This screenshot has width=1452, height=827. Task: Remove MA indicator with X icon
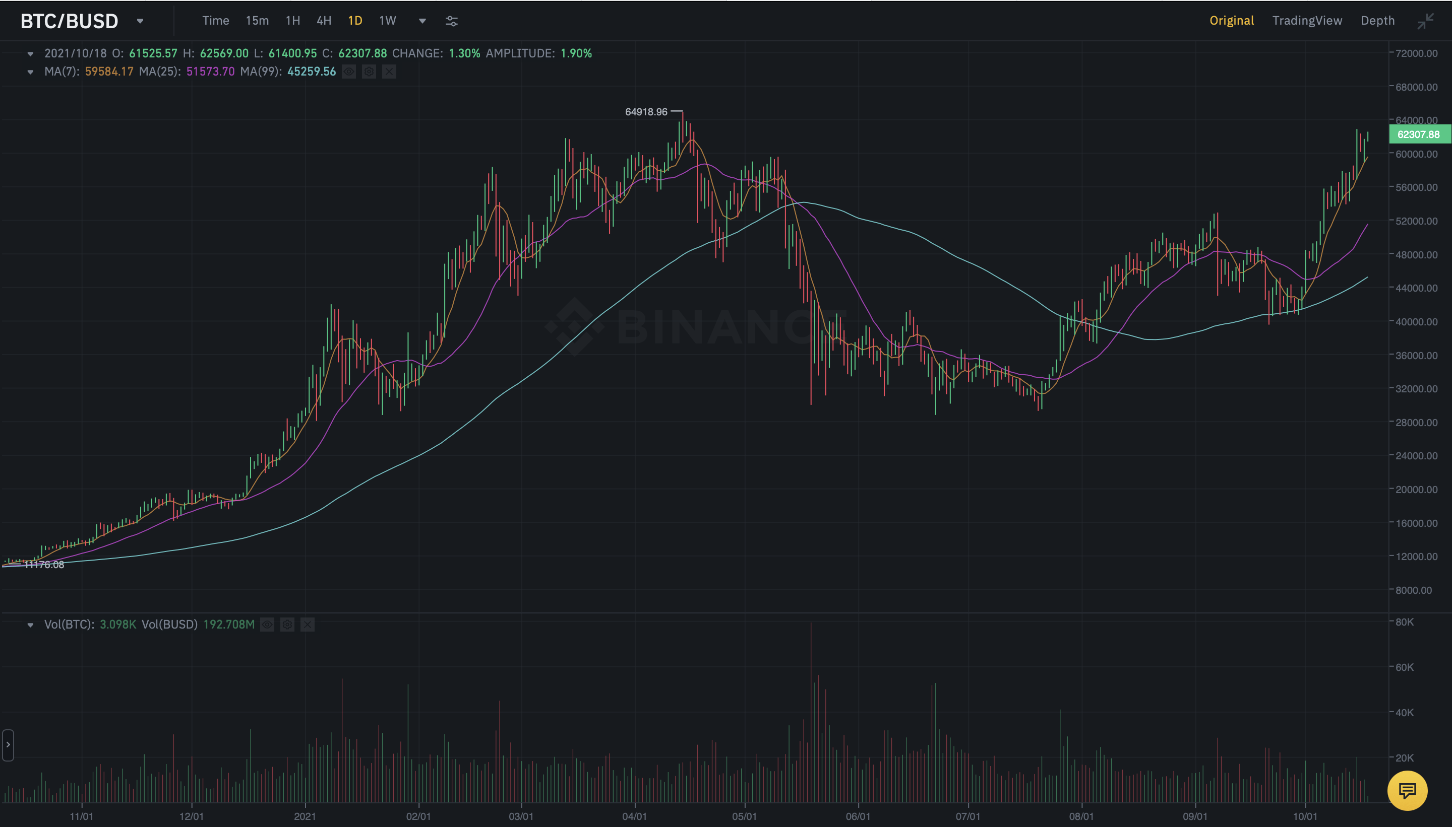(x=389, y=72)
